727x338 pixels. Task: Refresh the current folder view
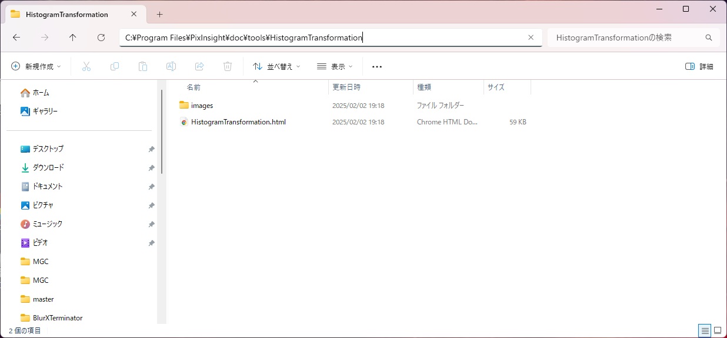coord(101,38)
